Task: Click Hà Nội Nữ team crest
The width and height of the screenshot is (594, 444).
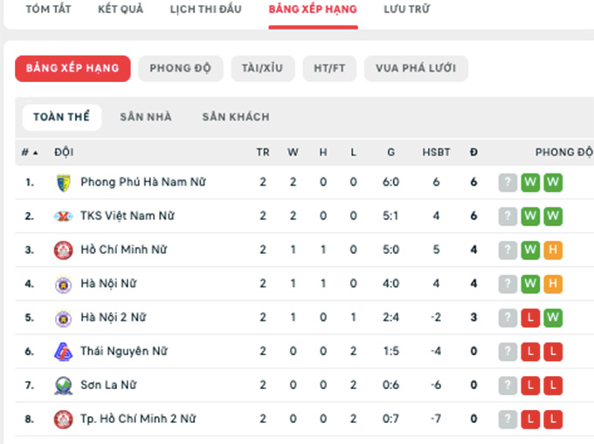Action: pos(63,284)
